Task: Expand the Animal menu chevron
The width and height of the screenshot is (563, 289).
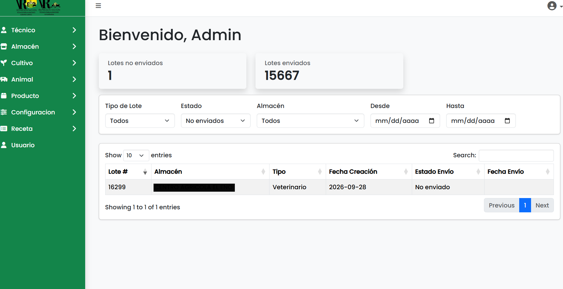Action: coord(74,79)
